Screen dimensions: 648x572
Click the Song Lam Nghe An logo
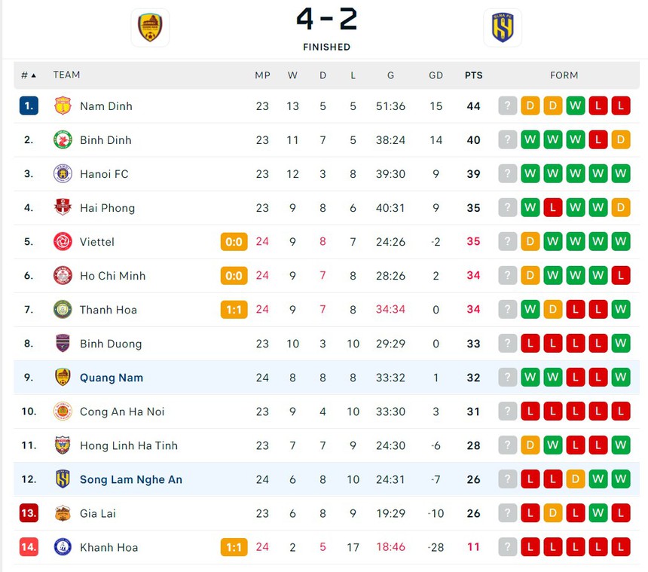coord(63,479)
